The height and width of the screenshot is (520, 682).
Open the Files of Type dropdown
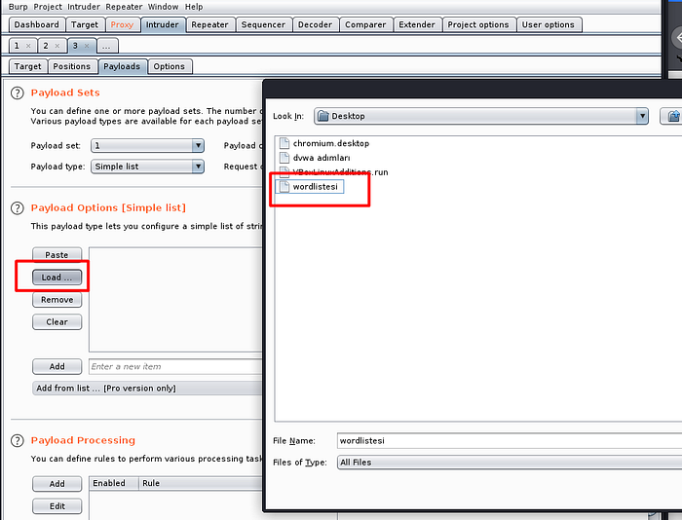click(x=510, y=463)
